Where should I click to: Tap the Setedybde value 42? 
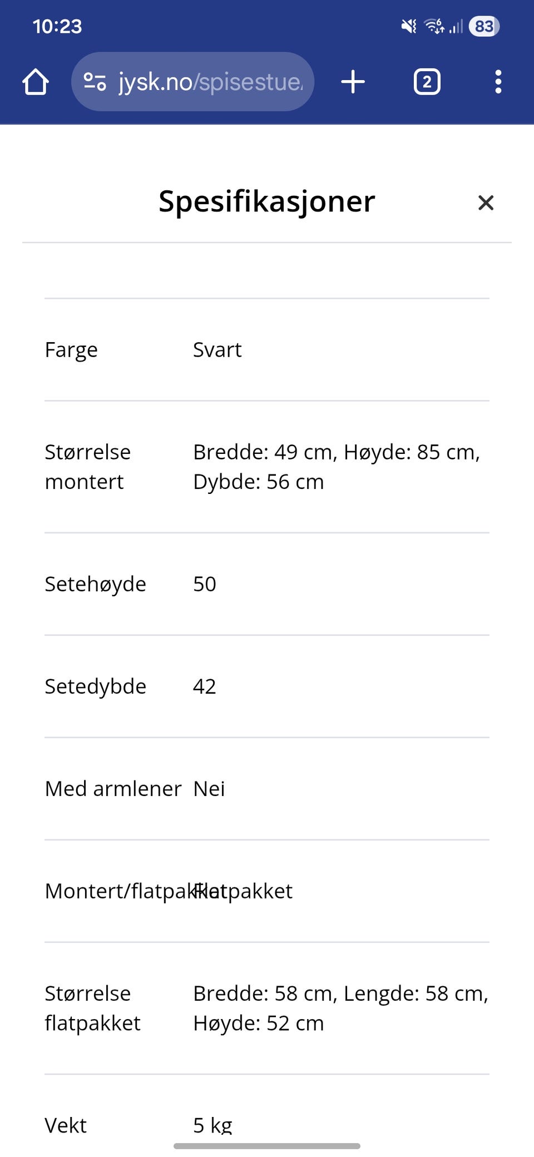(204, 686)
